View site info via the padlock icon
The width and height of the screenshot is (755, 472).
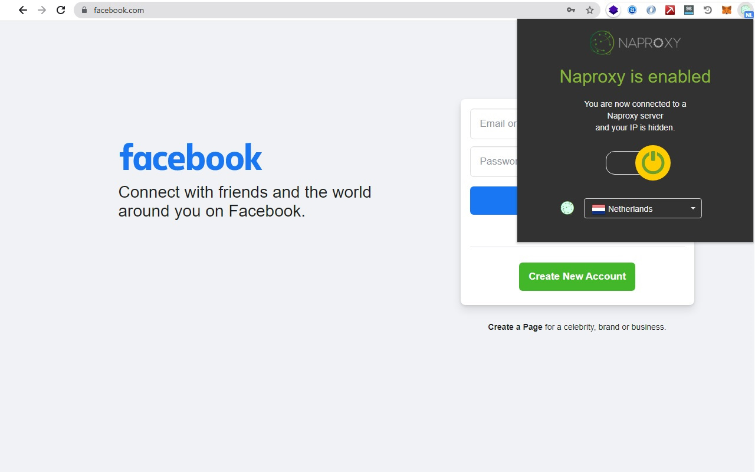tap(84, 10)
